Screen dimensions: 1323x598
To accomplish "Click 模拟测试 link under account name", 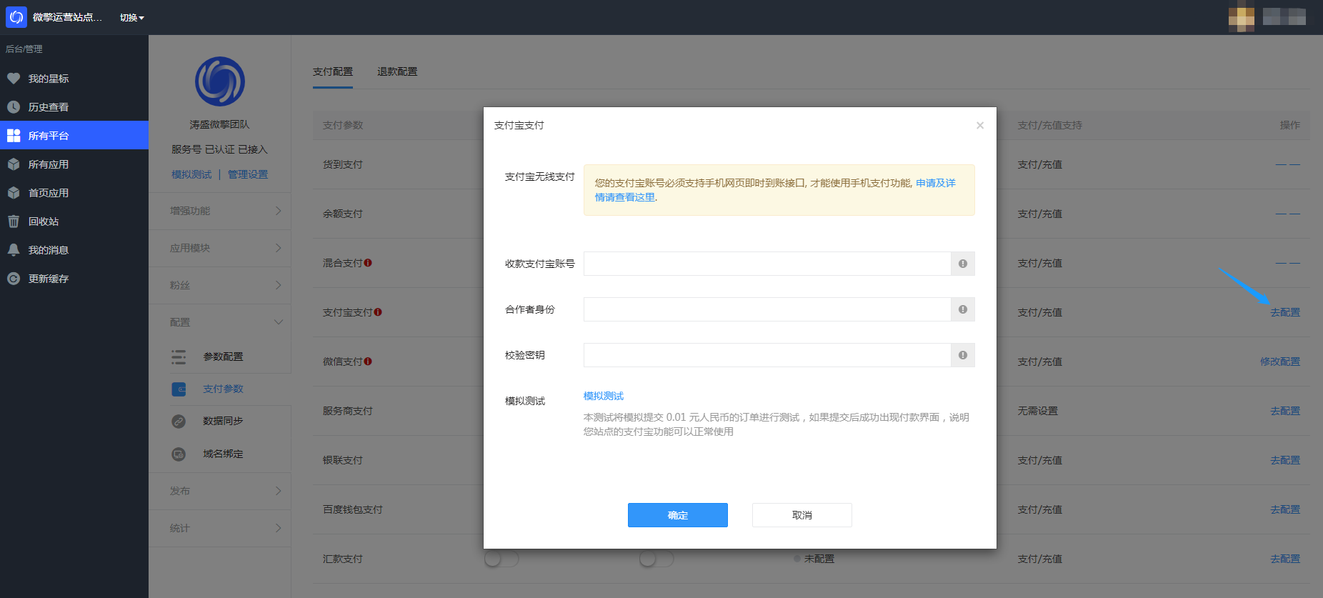I will point(191,174).
